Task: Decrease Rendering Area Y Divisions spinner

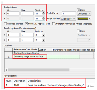Action: pyautogui.click(x=43, y=41)
